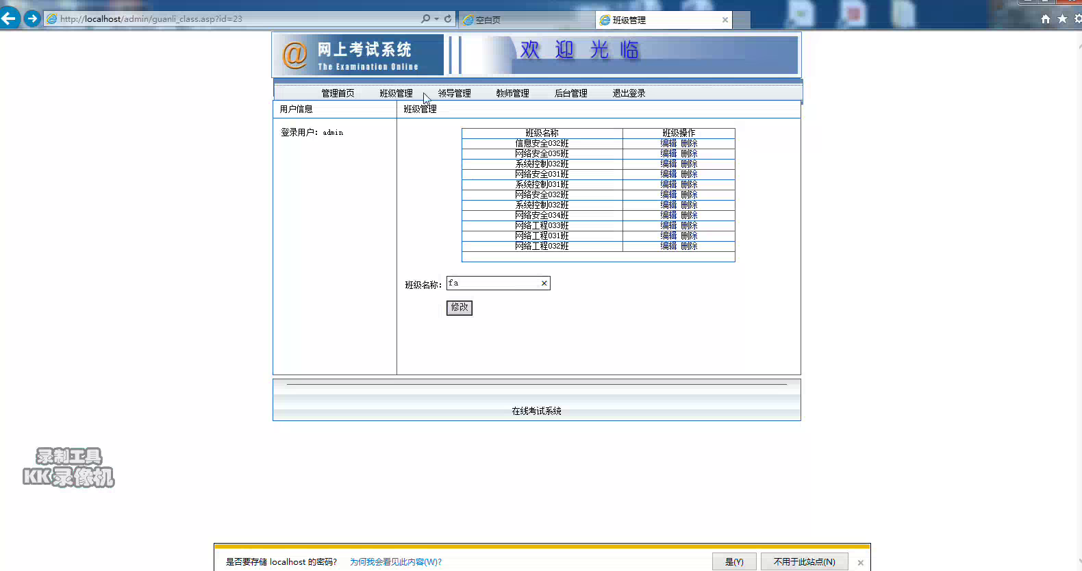Open 为何我会看见此内容(W)? link
This screenshot has width=1082, height=571.
tap(396, 561)
